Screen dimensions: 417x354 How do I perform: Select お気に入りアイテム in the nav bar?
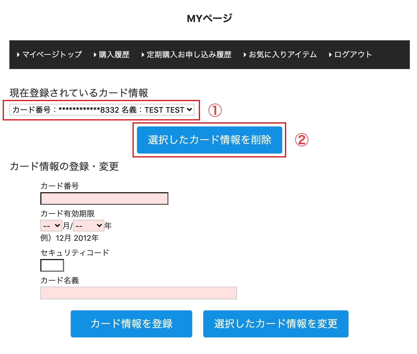pyautogui.click(x=283, y=55)
